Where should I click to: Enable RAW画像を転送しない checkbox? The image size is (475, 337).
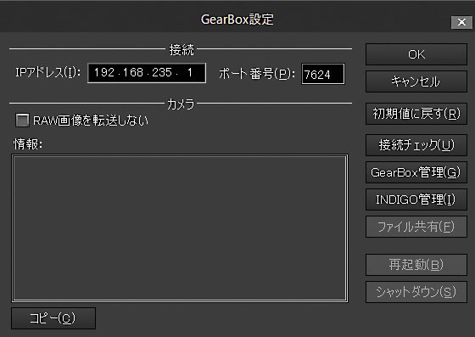click(x=22, y=121)
